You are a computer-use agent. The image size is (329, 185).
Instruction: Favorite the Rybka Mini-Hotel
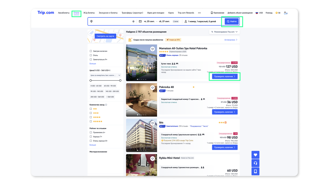tap(152, 159)
